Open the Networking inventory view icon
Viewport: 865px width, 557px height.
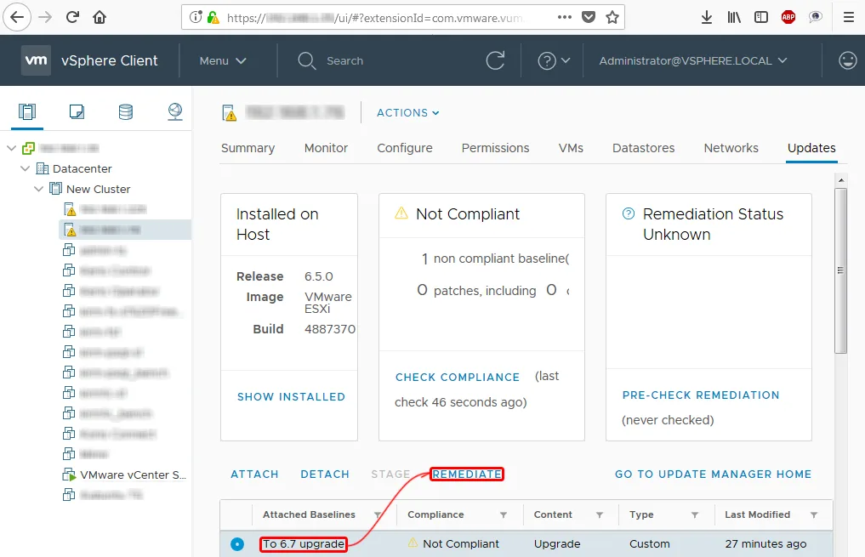[175, 112]
